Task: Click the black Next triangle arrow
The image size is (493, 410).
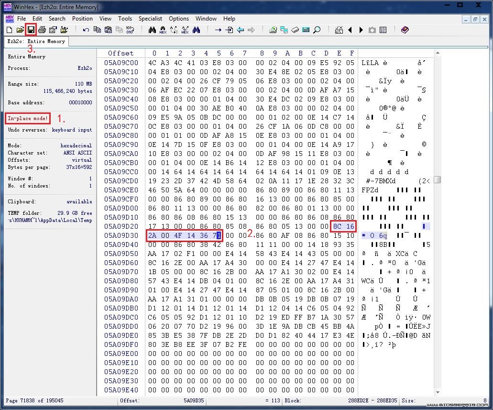Action: (x=361, y=30)
